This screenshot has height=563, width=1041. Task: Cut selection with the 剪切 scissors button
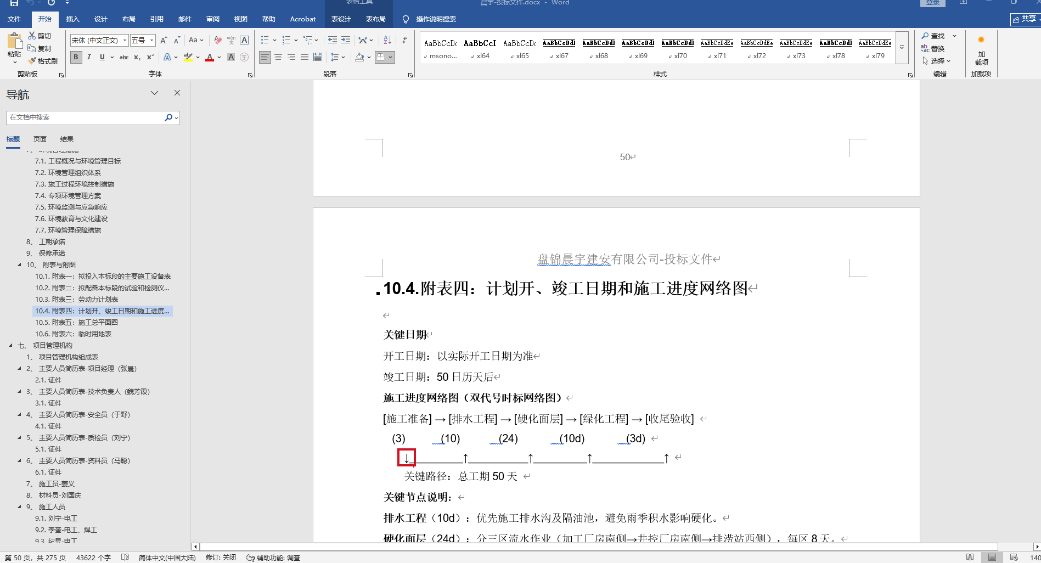pyautogui.click(x=40, y=36)
